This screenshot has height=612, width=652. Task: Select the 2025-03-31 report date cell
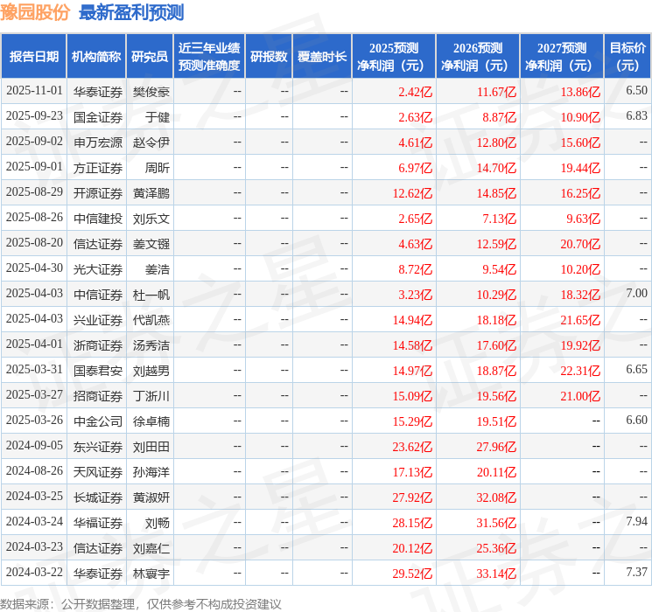coord(34,370)
